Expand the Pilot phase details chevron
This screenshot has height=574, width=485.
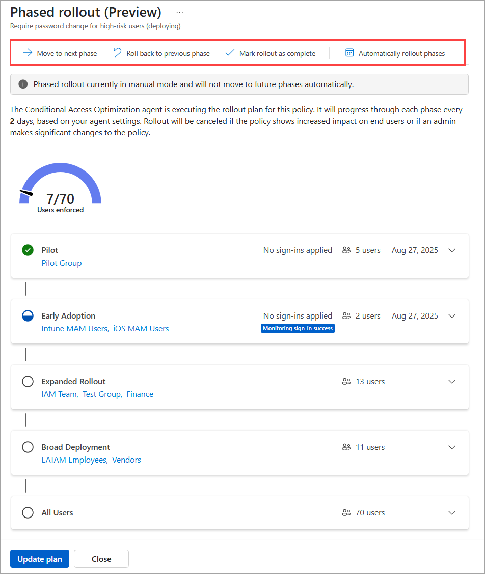(452, 250)
